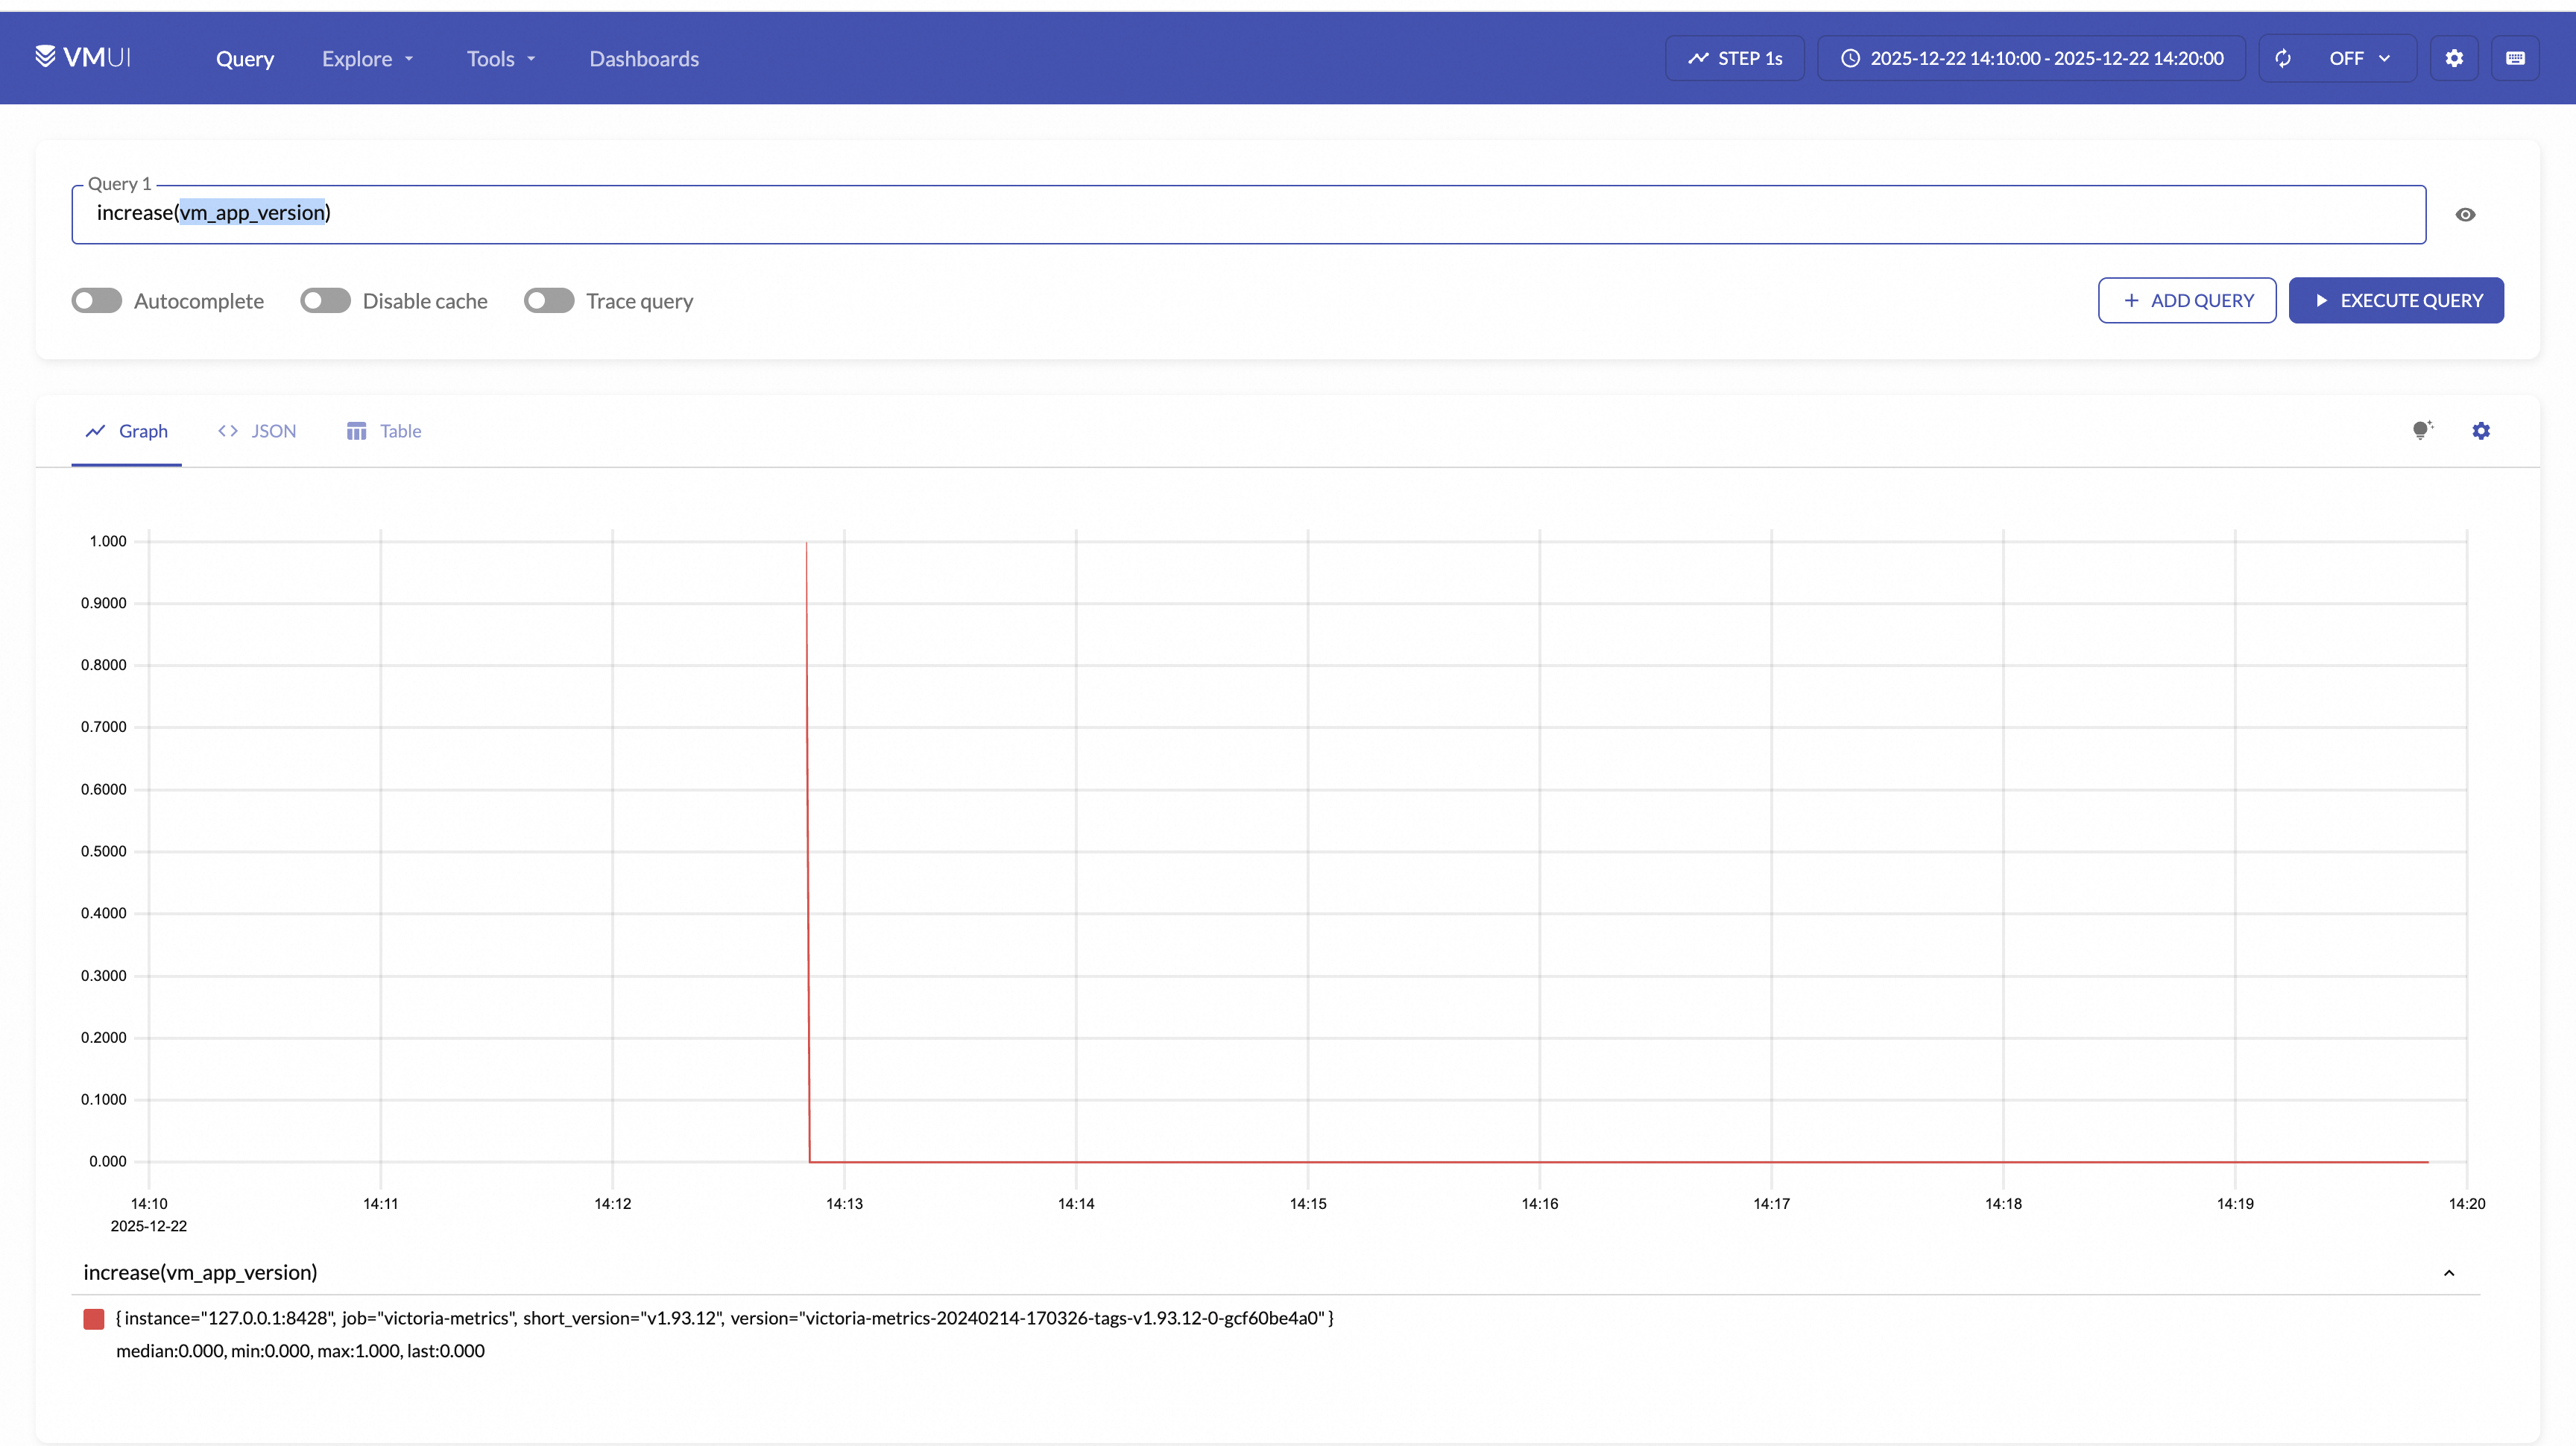Click the red legend color swatch
The height and width of the screenshot is (1446, 2576).
click(94, 1319)
